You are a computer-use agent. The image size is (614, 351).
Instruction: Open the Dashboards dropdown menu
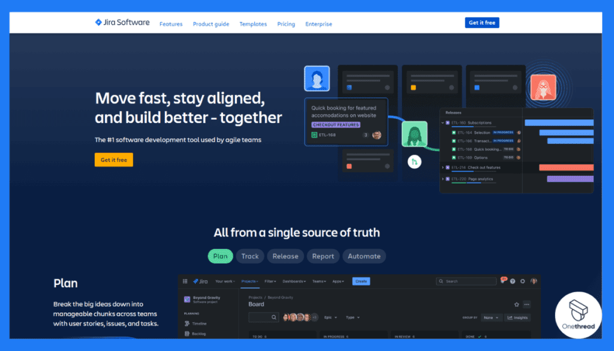point(294,281)
